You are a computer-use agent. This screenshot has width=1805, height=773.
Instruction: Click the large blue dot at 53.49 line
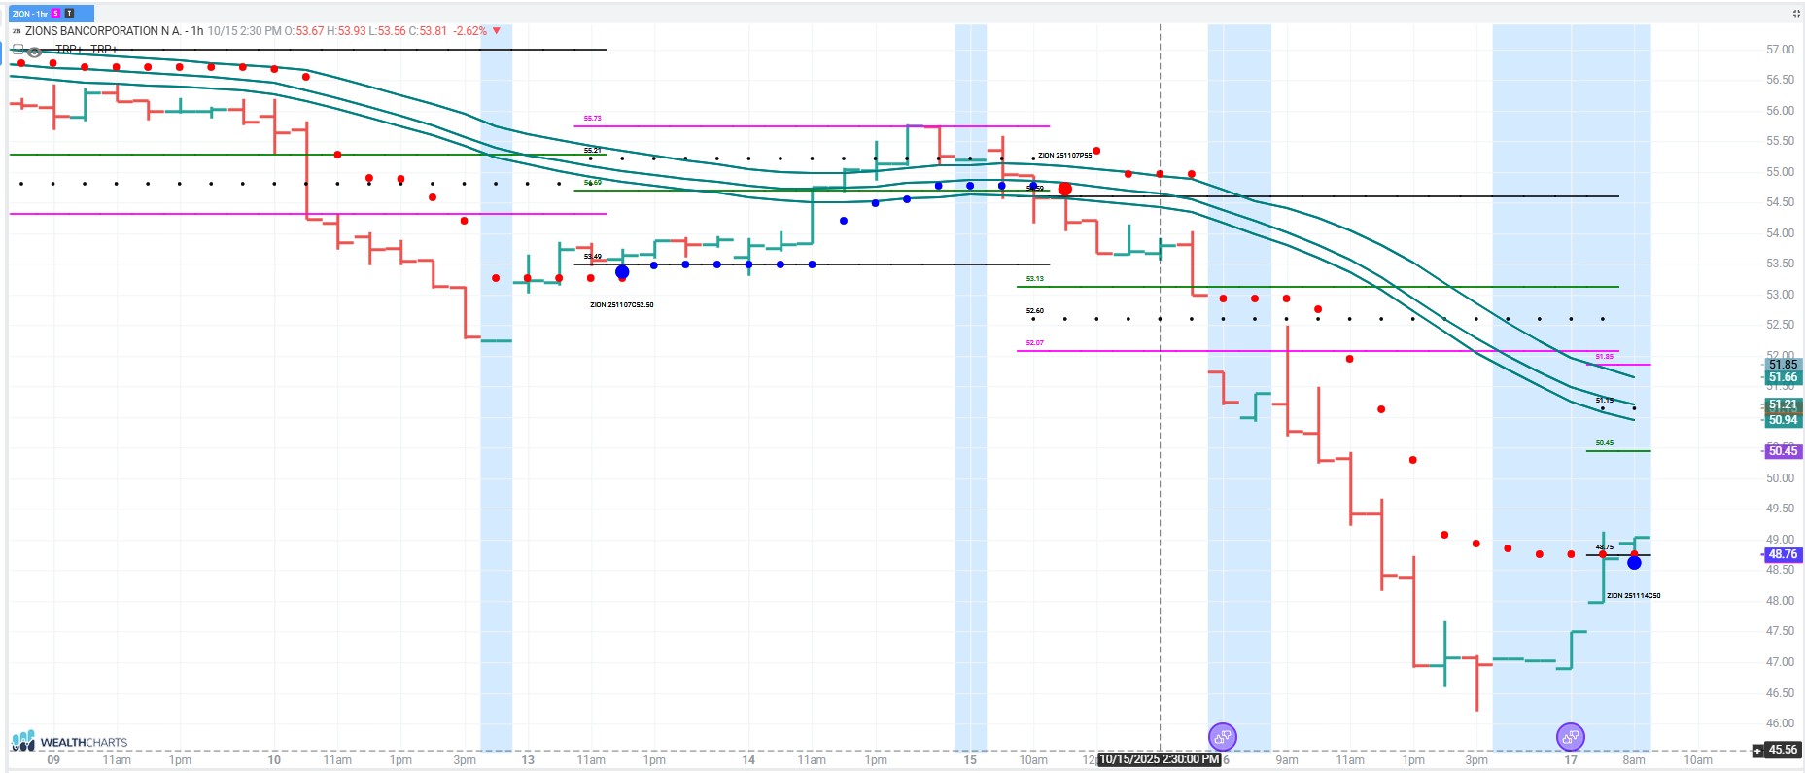click(622, 272)
